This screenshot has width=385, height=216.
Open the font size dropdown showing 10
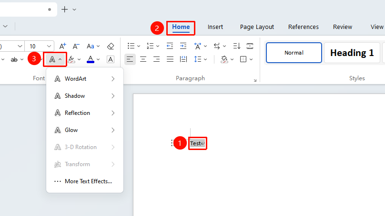[49, 46]
